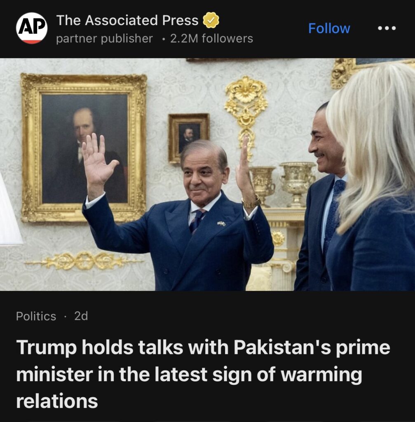Open the Trump holds talks headline
This screenshot has width=415, height=422.
pos(203,374)
